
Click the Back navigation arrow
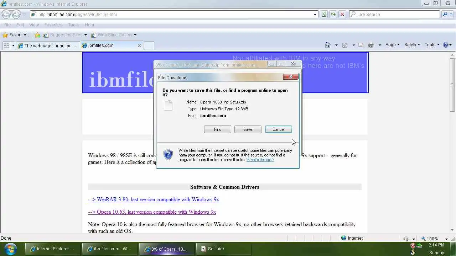[x=6, y=15]
